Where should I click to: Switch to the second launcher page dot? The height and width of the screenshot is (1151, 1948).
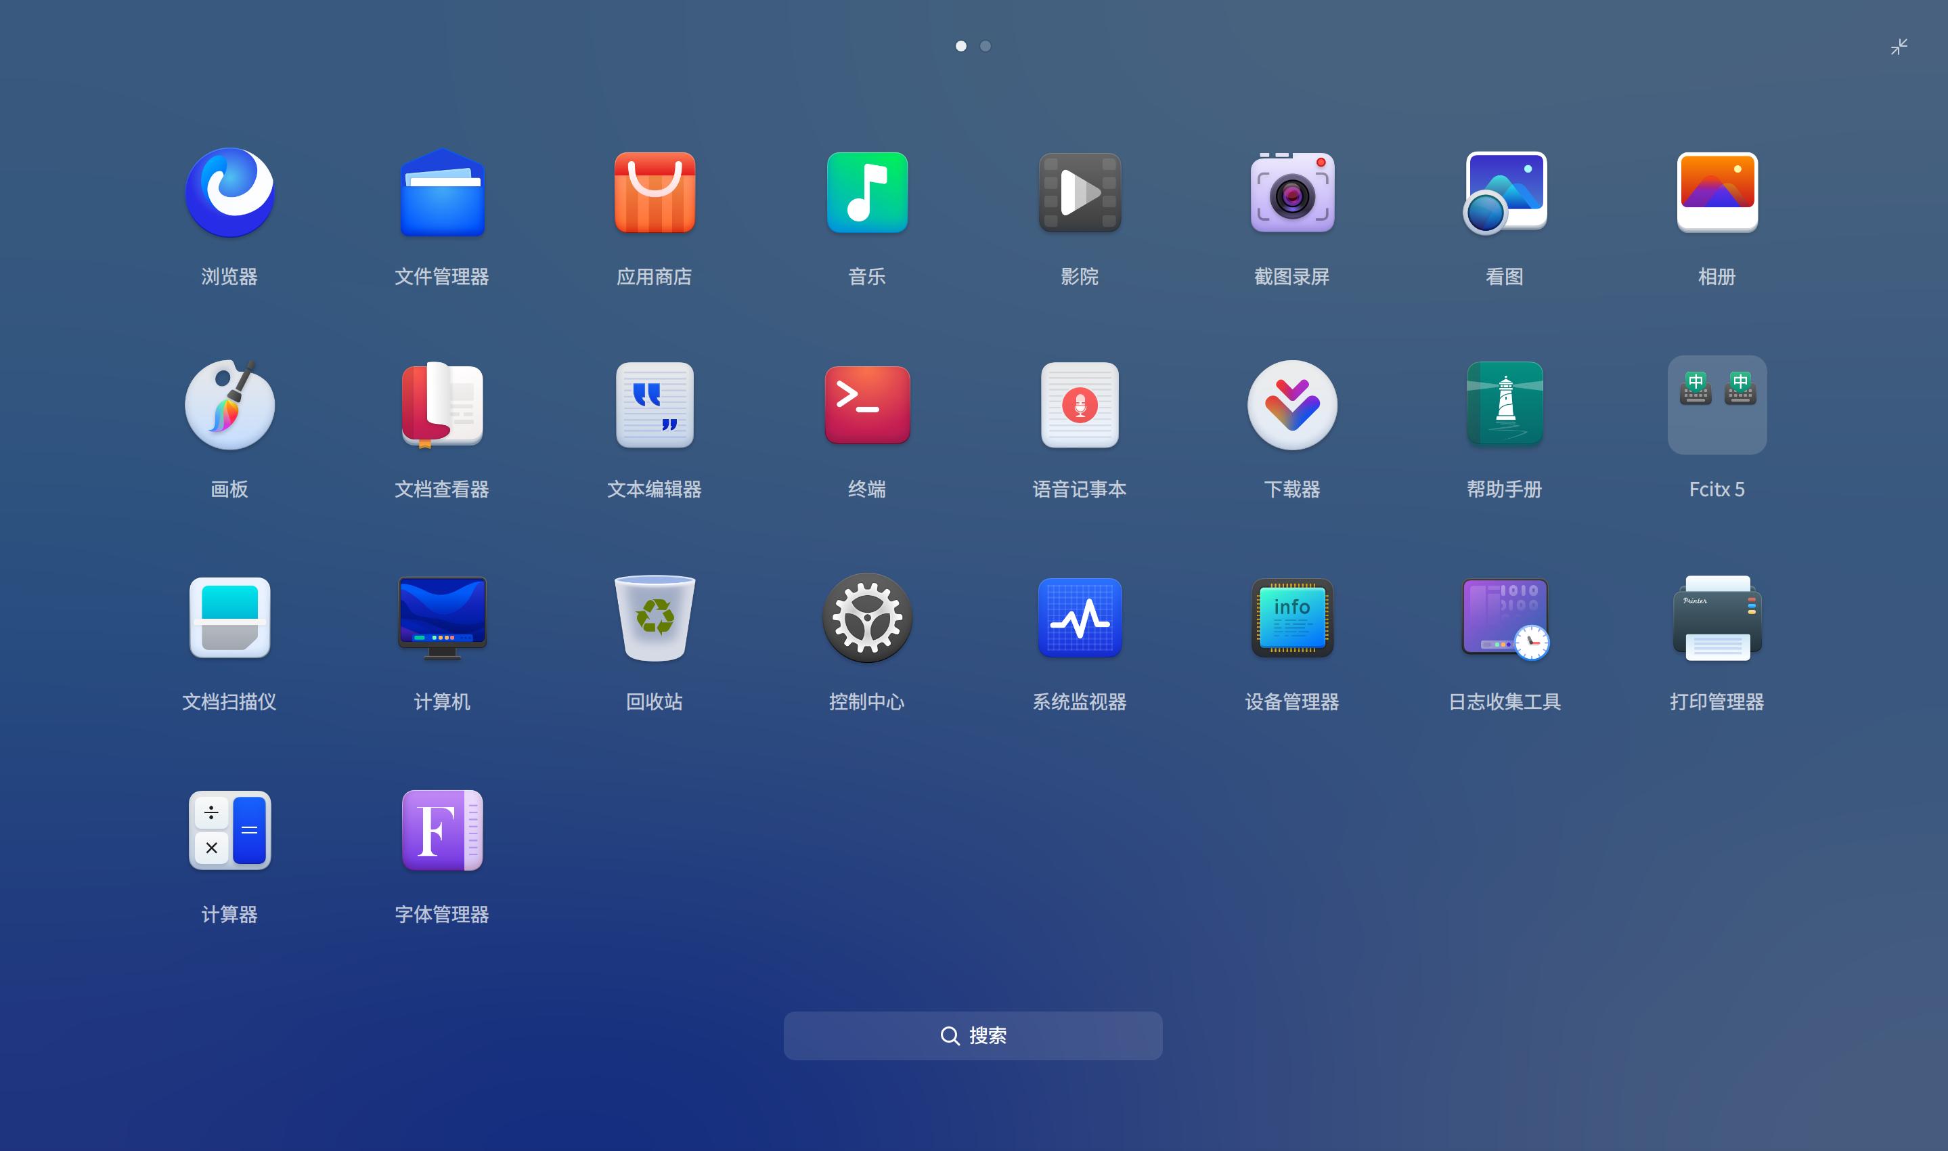pos(986,46)
